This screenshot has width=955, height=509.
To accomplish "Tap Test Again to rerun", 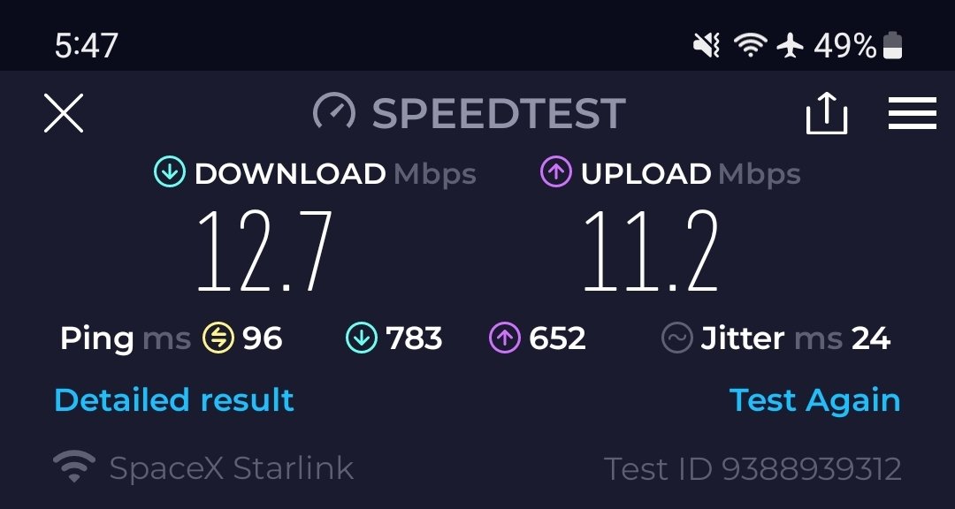I will [814, 400].
